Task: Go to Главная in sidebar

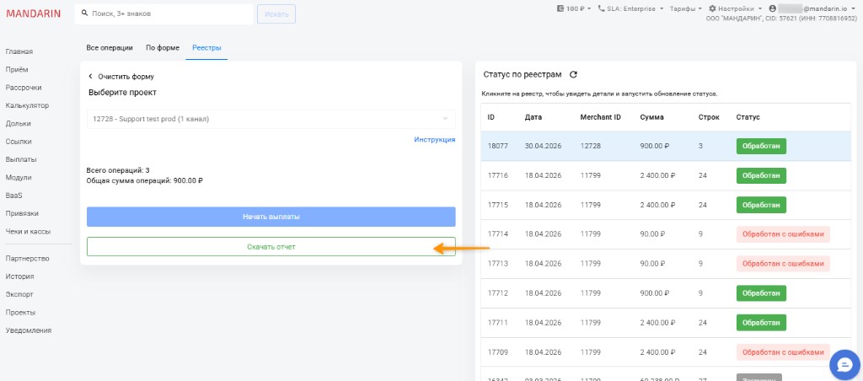Action: click(19, 51)
